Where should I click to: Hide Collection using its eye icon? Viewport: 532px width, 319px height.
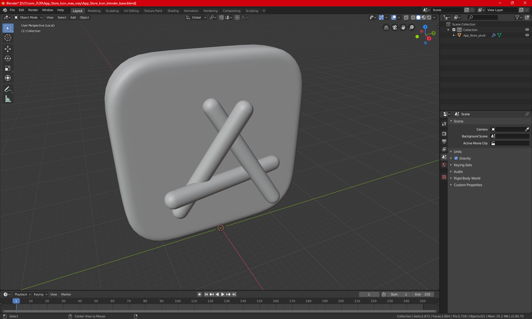[x=527, y=30]
